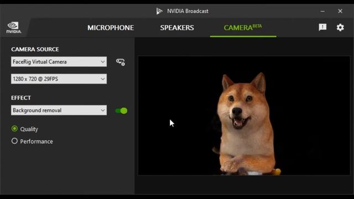The image size is (354, 199).
Task: Click the EFFECT heading
Action: [x=21, y=98]
